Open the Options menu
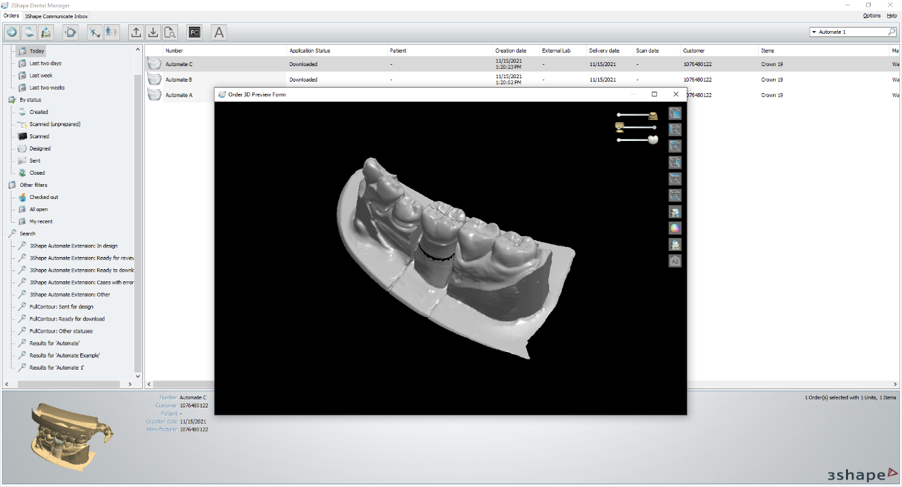The width and height of the screenshot is (902, 487). point(872,16)
